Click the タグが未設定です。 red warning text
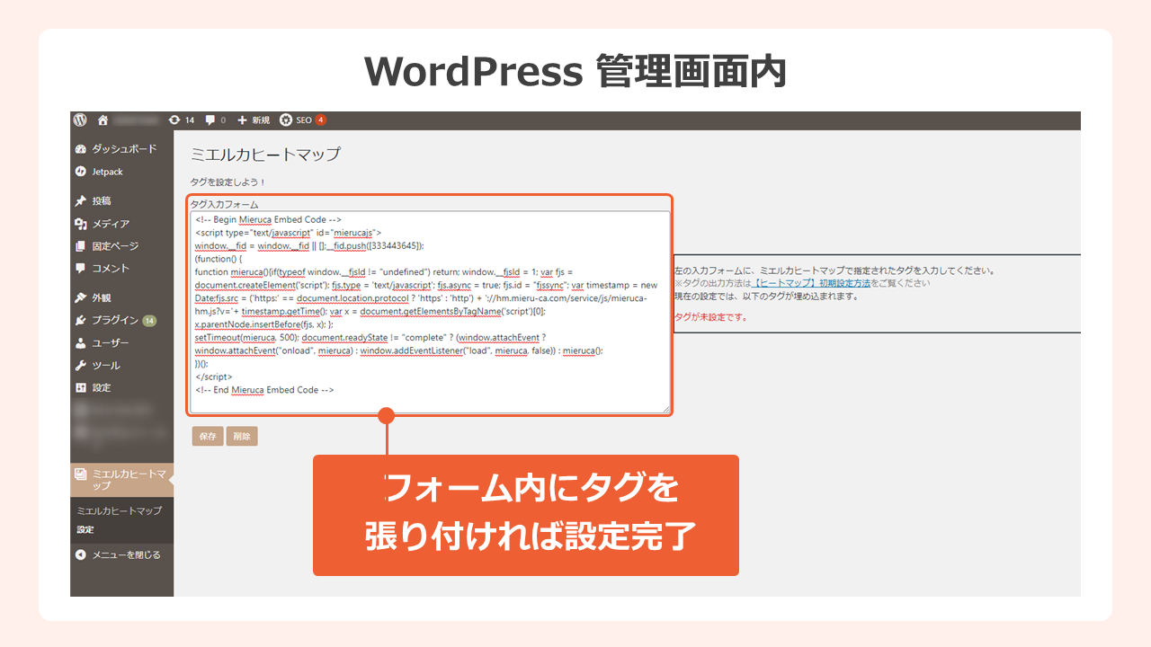This screenshot has width=1151, height=647. click(710, 316)
